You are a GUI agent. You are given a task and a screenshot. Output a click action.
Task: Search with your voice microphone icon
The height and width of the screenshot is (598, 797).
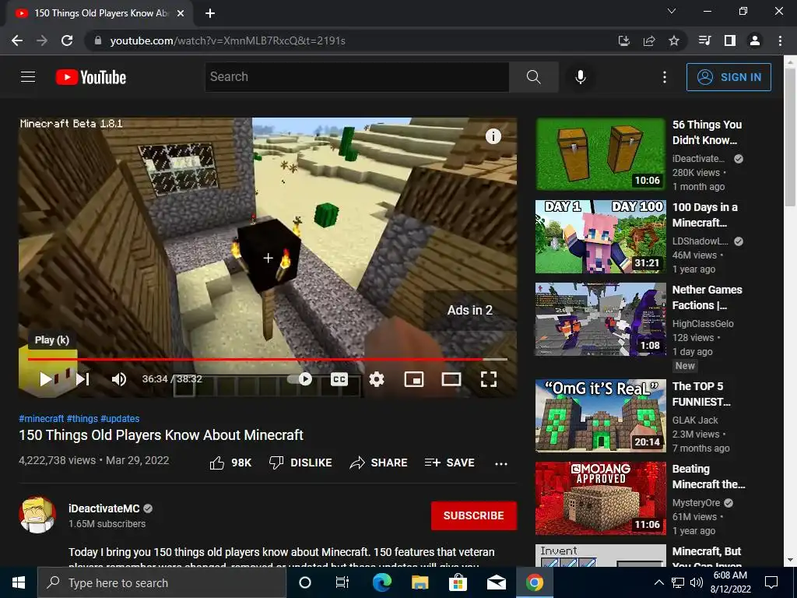pos(581,77)
